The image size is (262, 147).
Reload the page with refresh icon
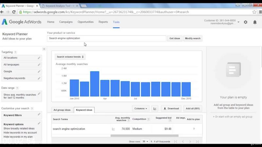14,12
